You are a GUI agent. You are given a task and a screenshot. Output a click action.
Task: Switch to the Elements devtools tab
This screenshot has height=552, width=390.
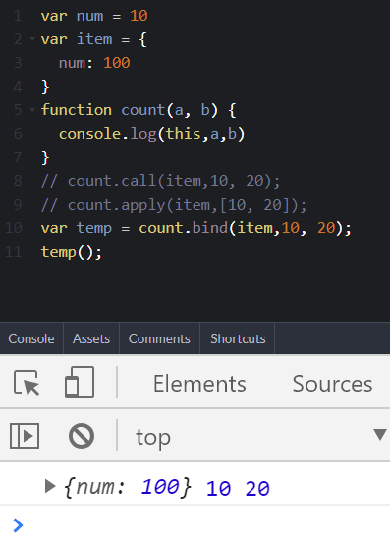click(199, 384)
